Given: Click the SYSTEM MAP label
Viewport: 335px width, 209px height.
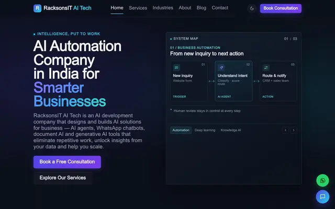Looking at the screenshot, I should pos(186,39).
